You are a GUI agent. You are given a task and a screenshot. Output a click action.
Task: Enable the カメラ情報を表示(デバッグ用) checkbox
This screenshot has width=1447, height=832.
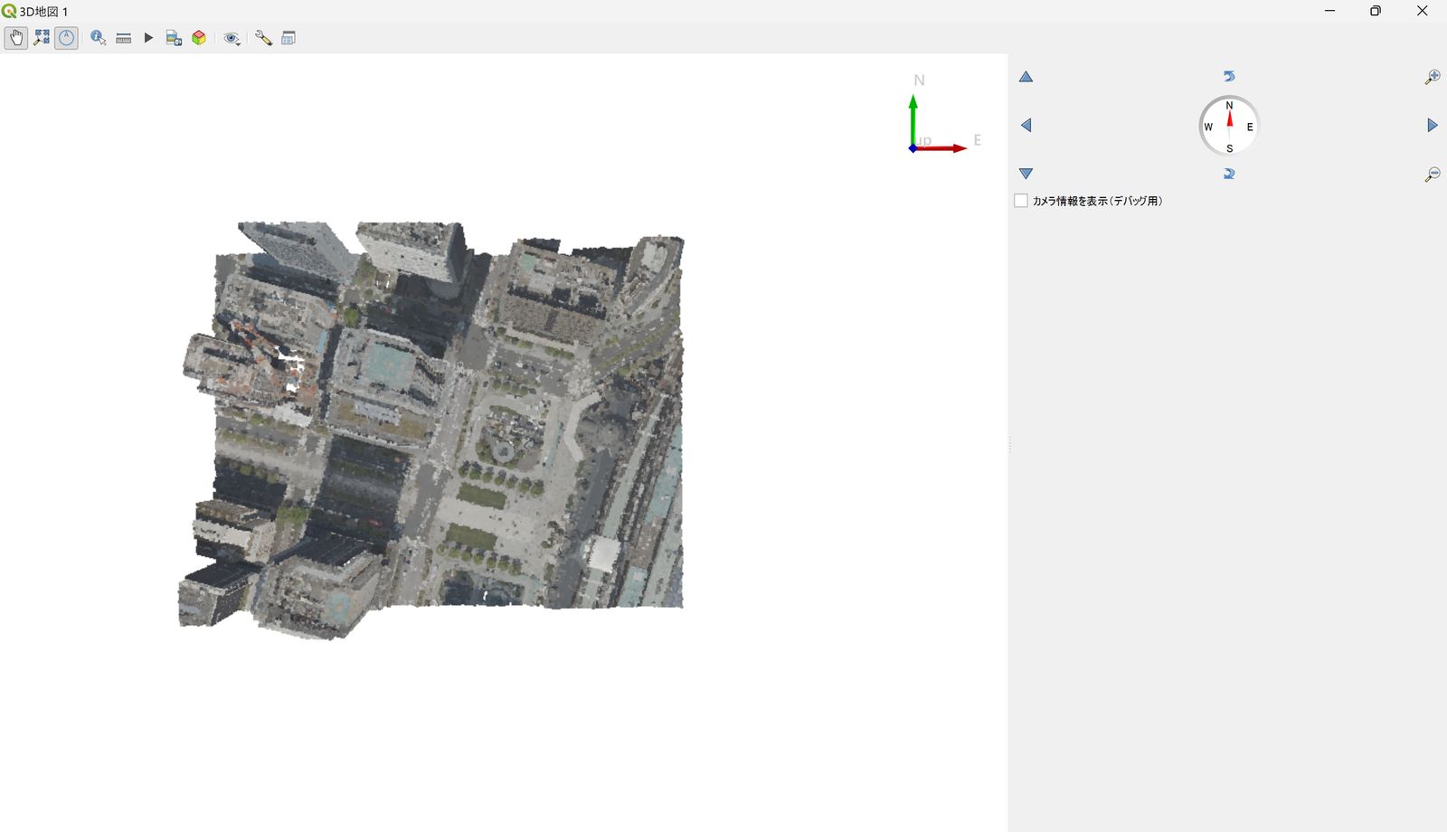(1021, 201)
